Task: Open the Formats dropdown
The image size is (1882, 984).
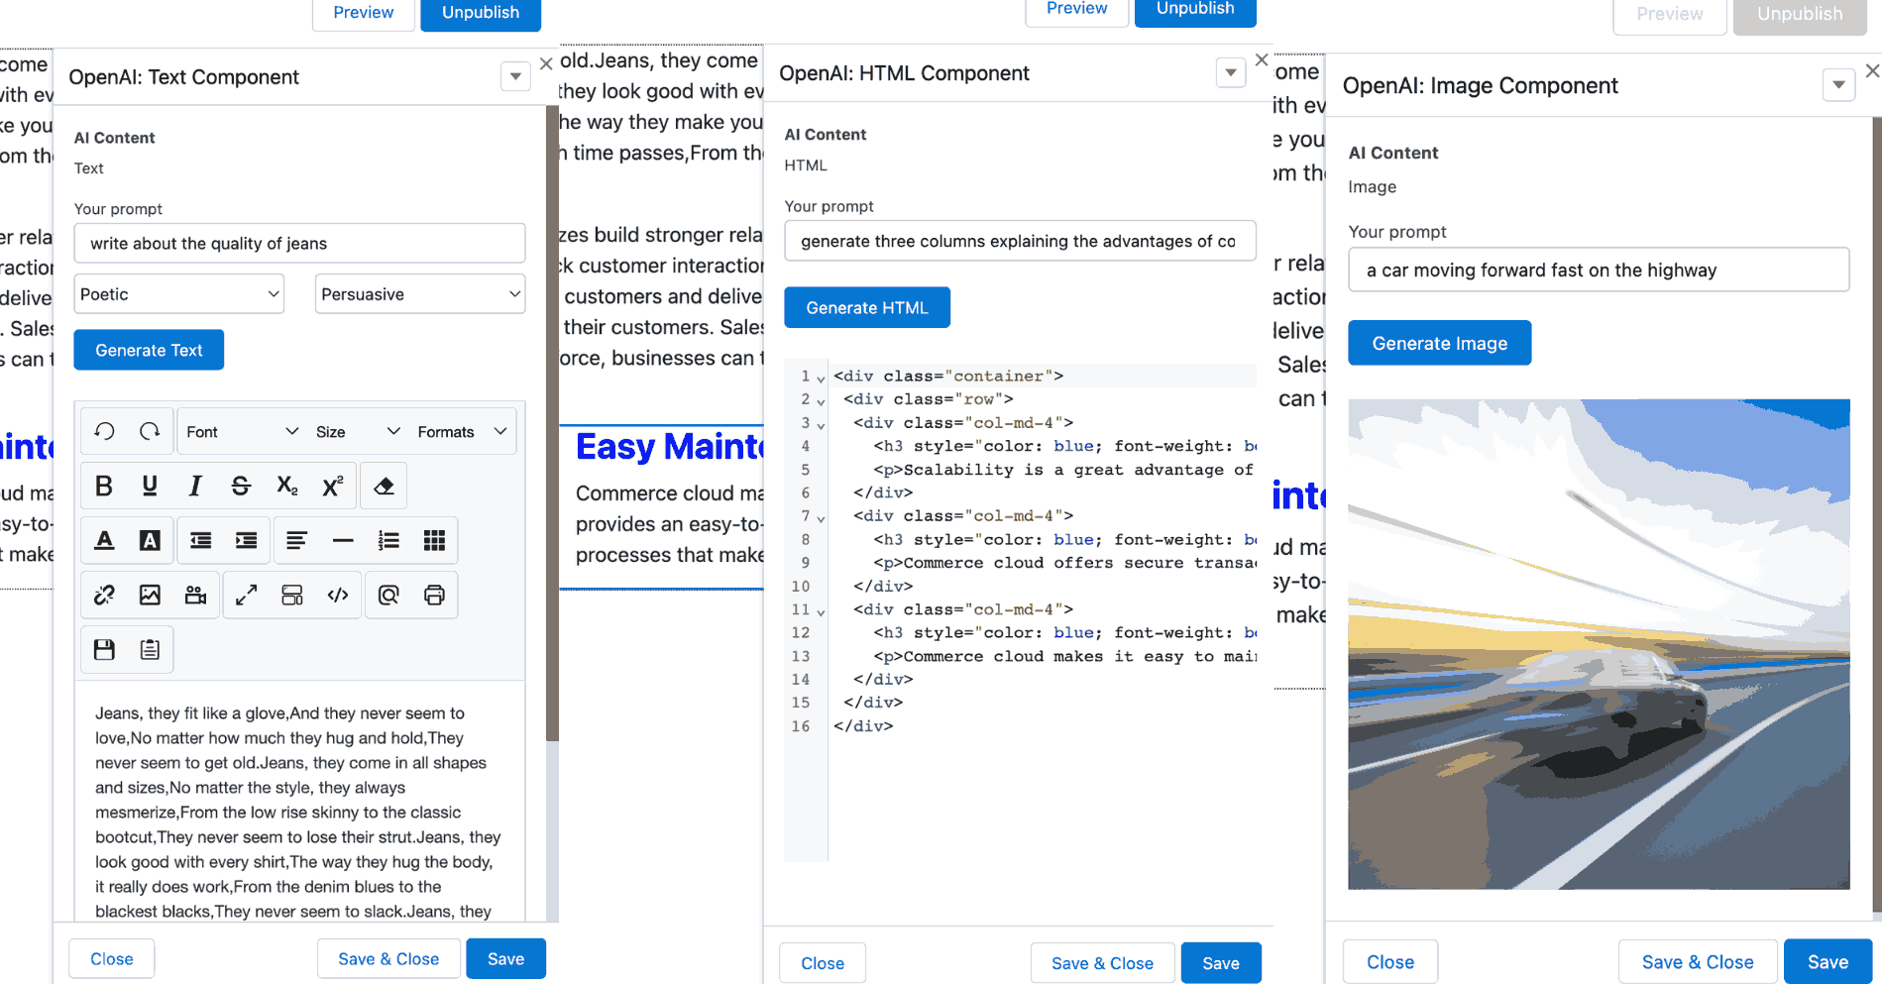Action: 462,431
